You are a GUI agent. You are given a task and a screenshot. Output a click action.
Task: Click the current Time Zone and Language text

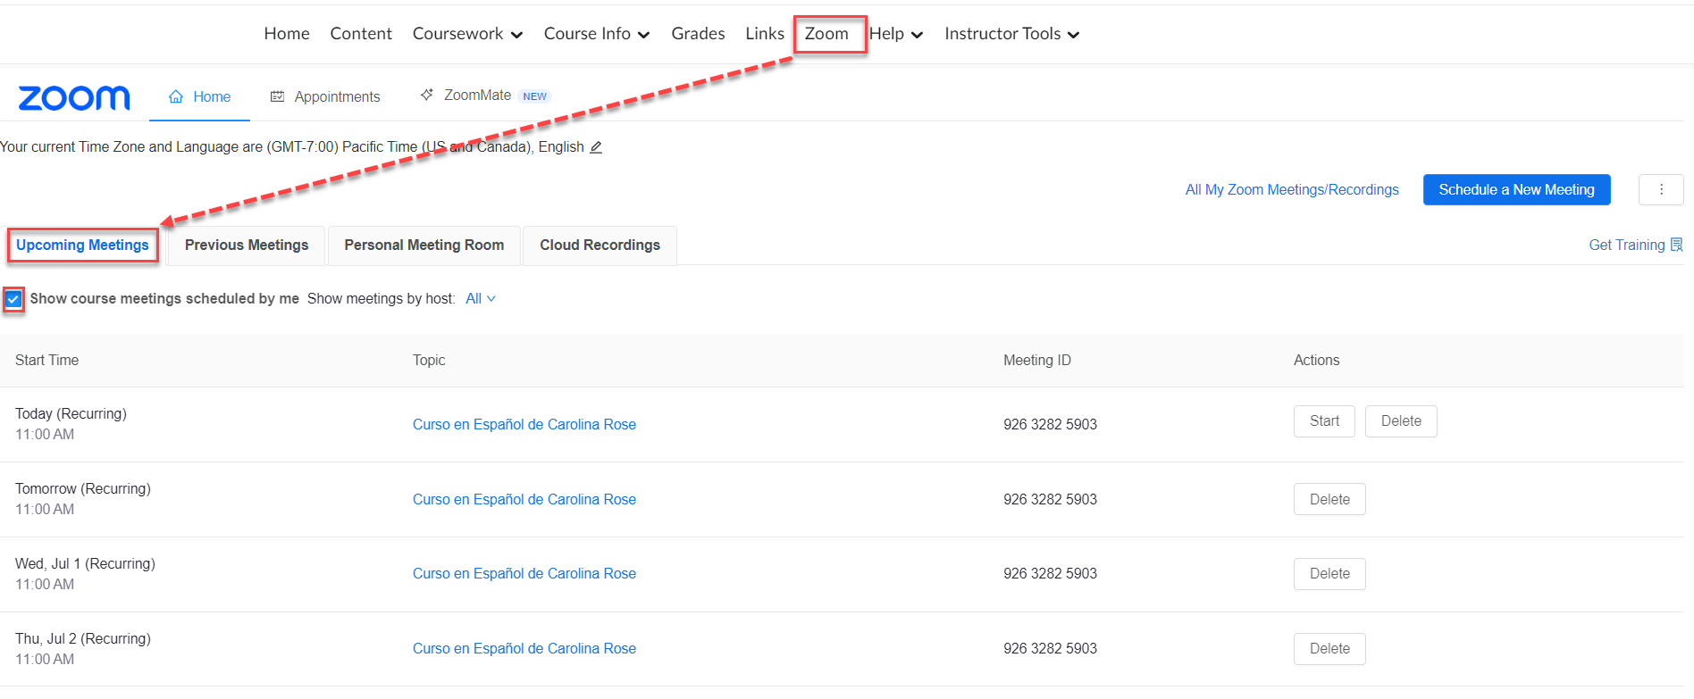click(x=292, y=147)
